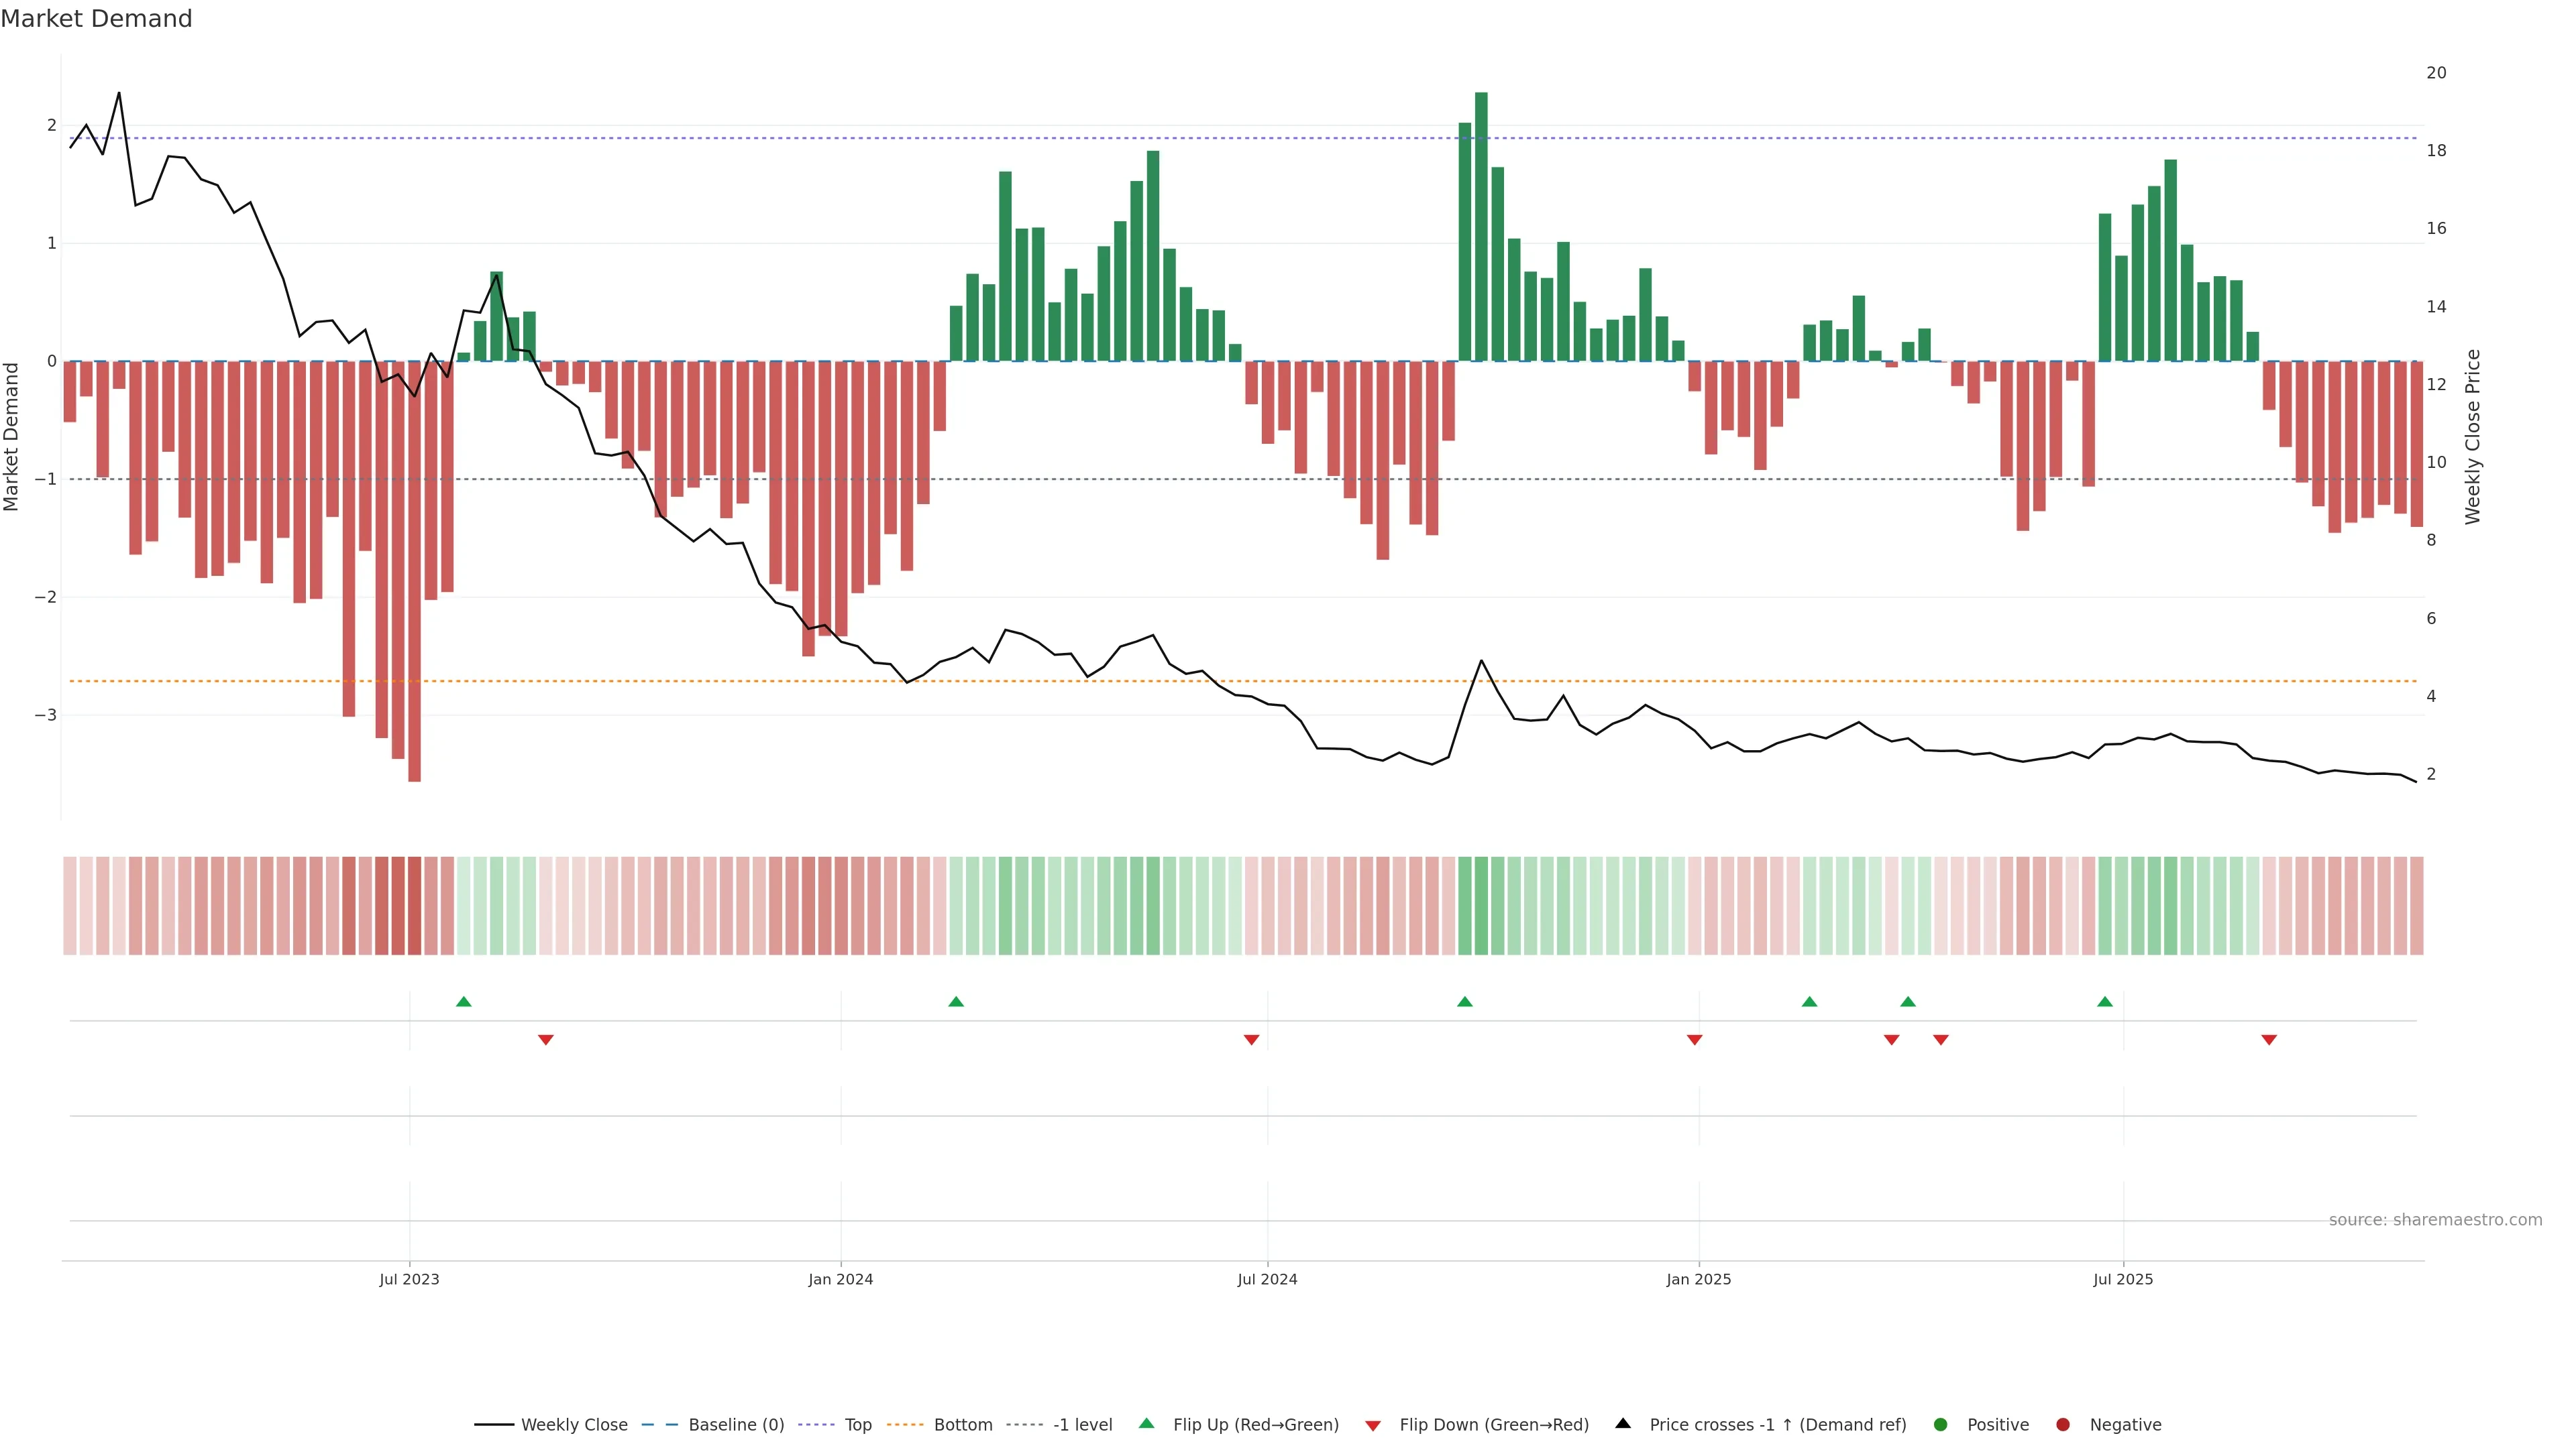Click the black Price crosses -1 legend icon

pyautogui.click(x=1623, y=1424)
